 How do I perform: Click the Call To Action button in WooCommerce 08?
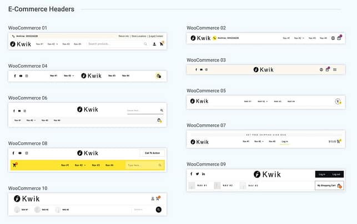[x=152, y=153]
